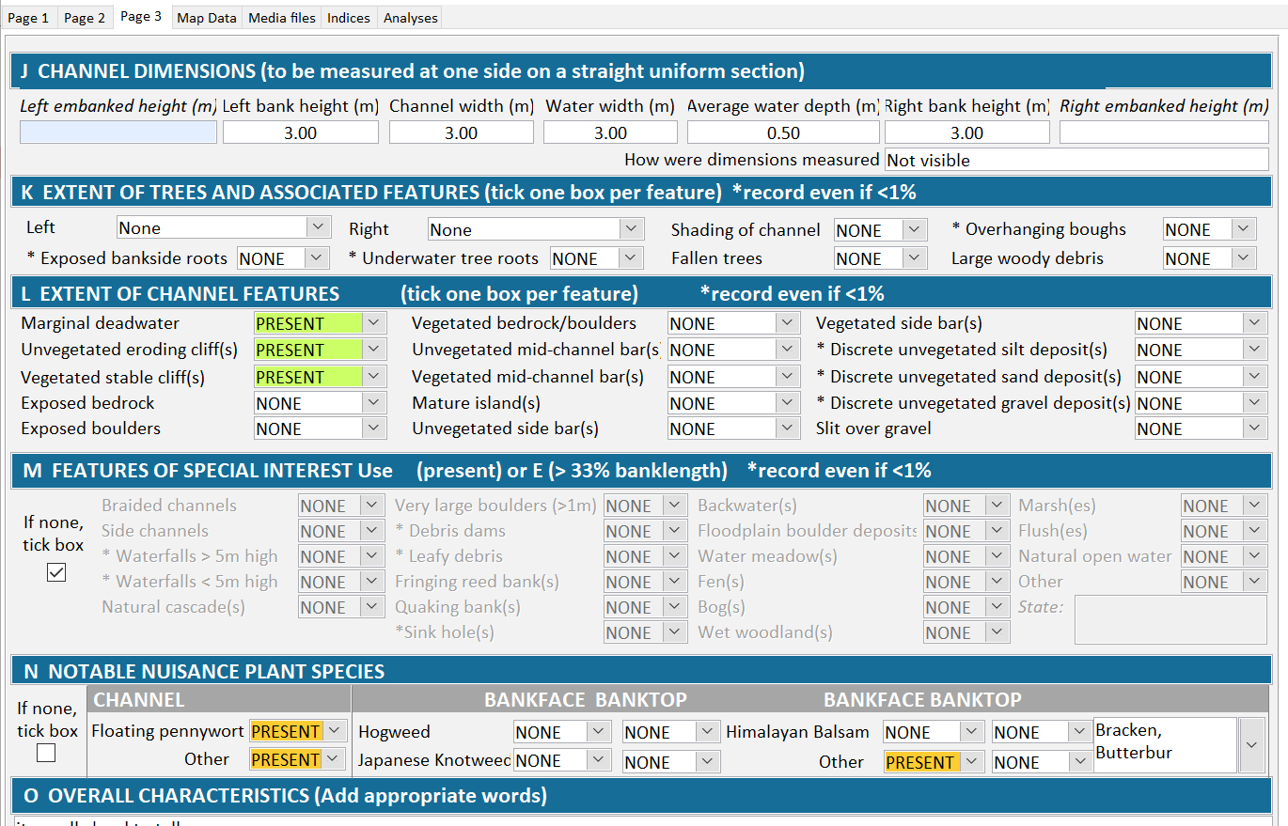This screenshot has width=1288, height=826.
Task: Open the Fallen trees dropdown
Action: click(881, 258)
